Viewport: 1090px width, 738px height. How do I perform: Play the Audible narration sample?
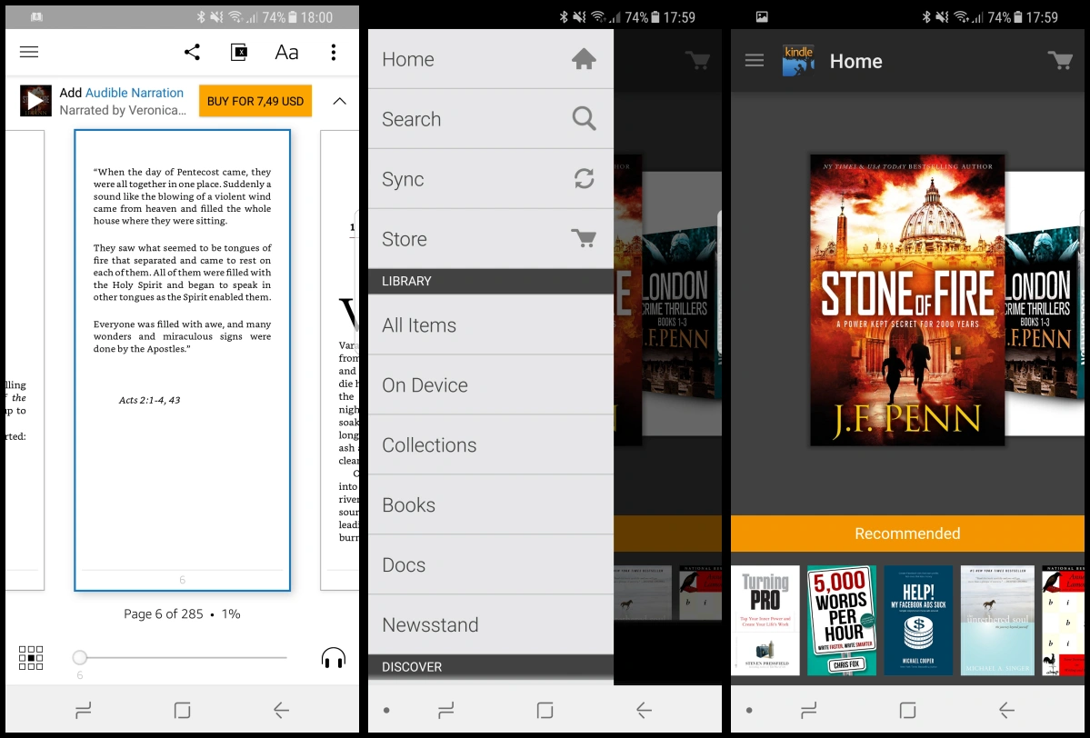click(x=35, y=101)
